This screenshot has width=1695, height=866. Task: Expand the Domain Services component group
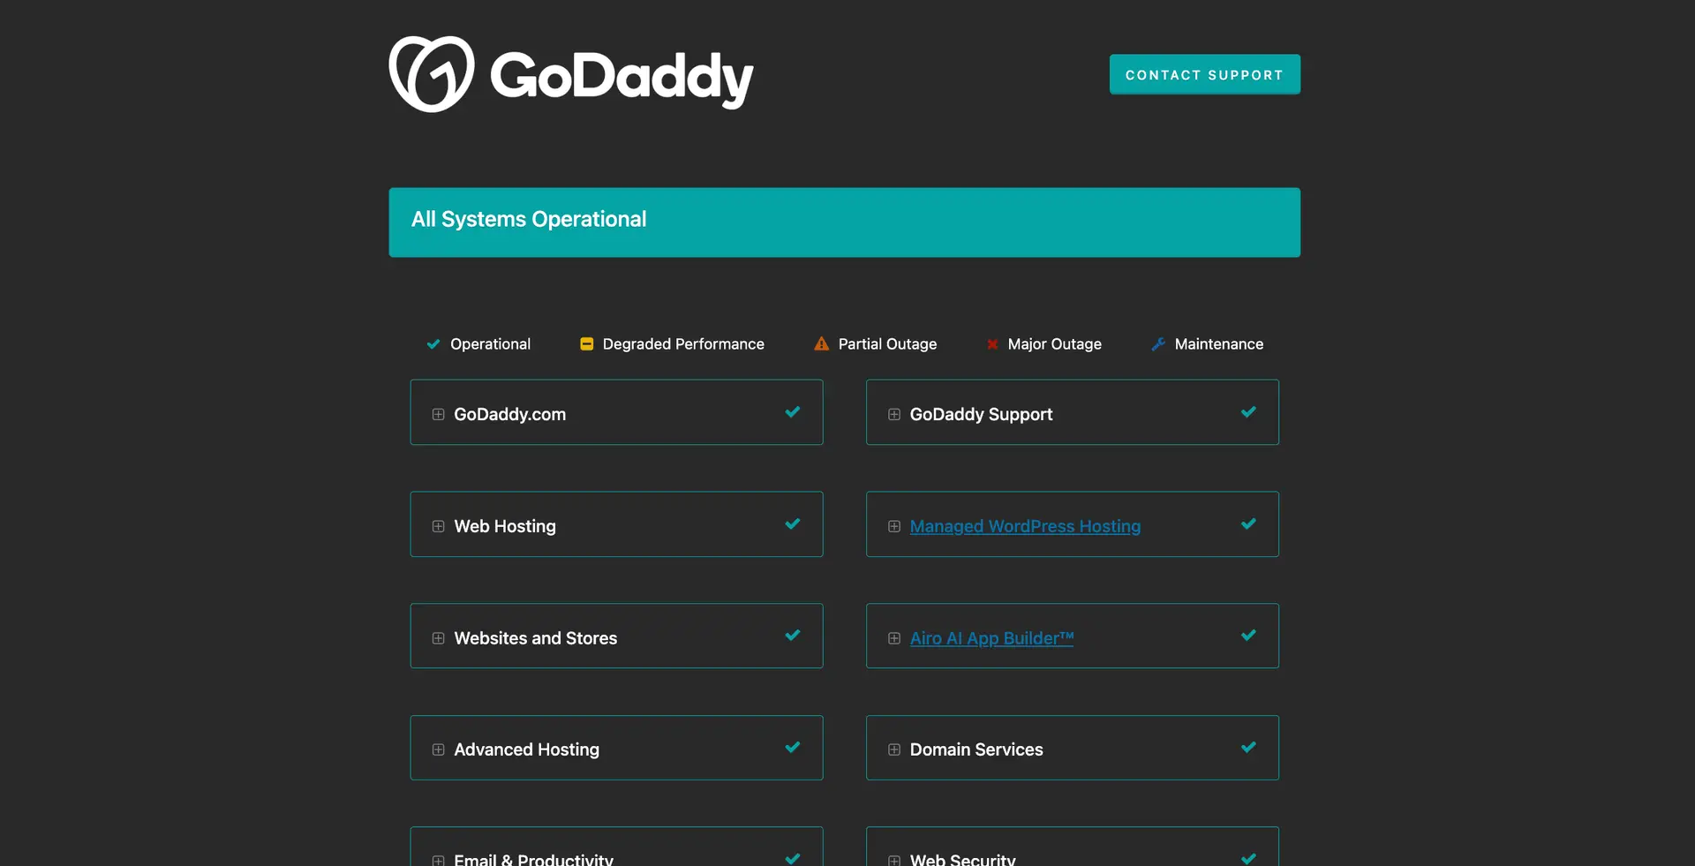click(894, 749)
